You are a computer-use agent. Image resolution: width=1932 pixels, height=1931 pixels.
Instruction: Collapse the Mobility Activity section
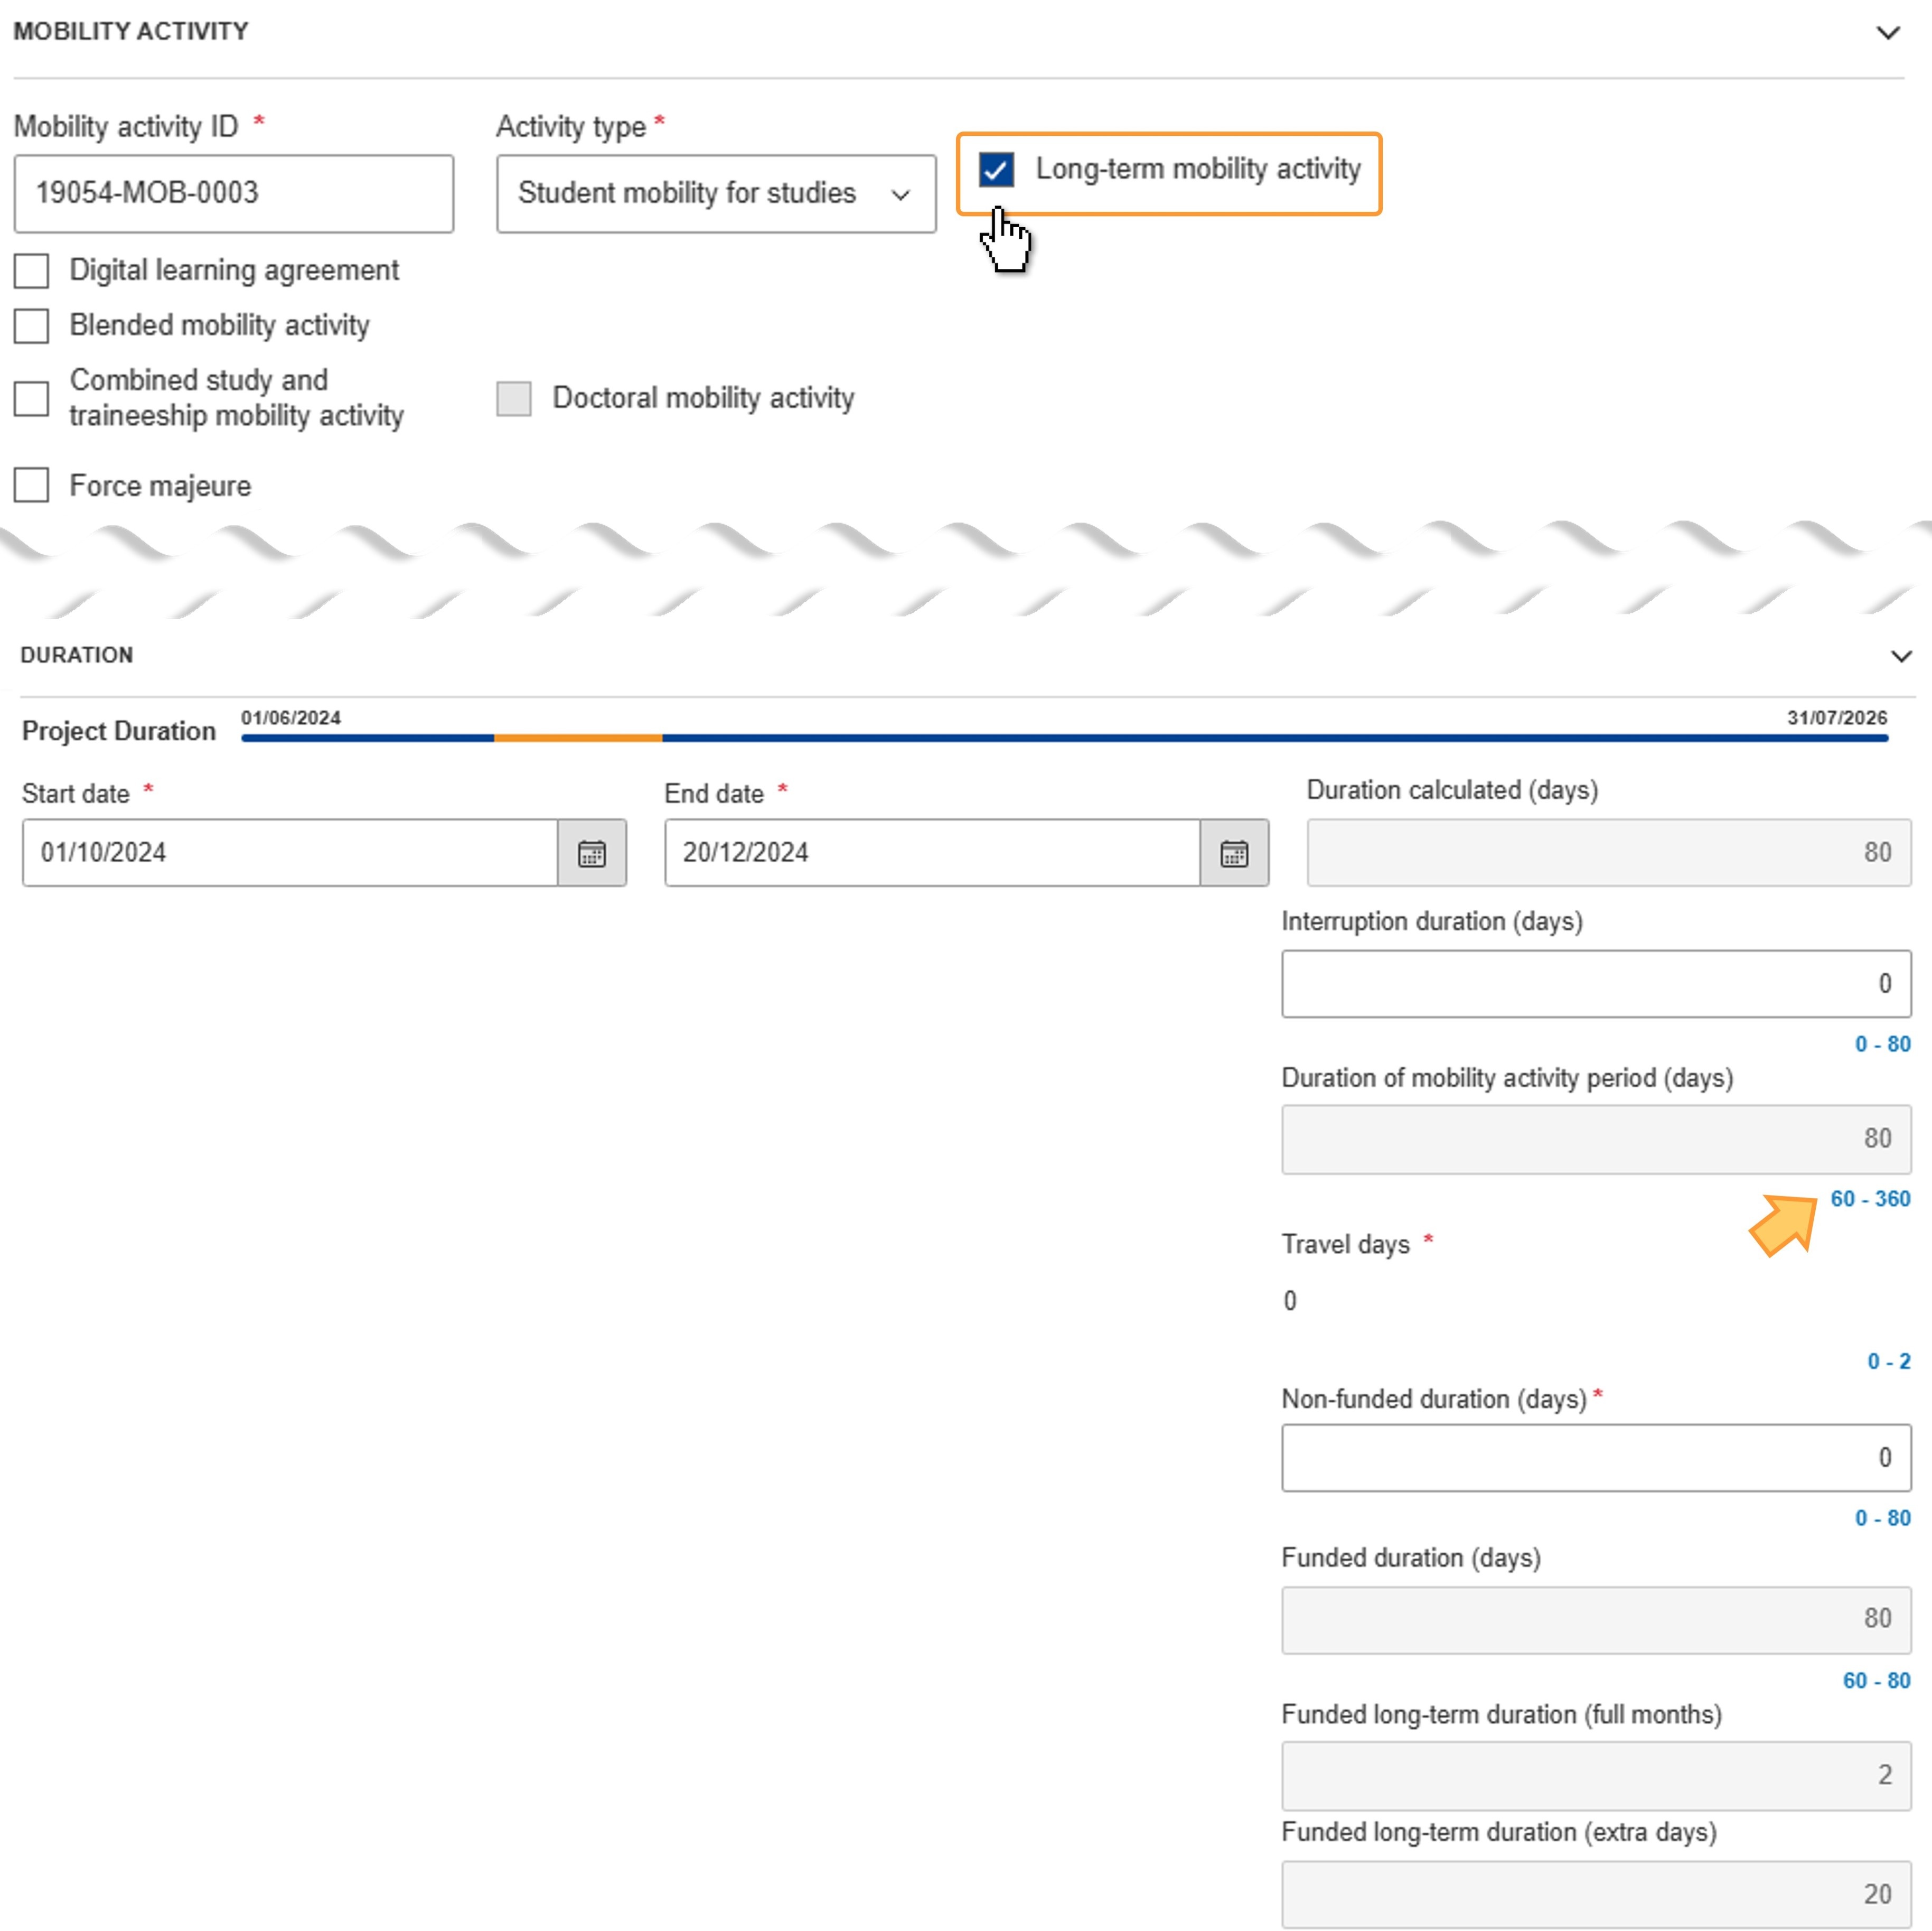(x=1887, y=32)
